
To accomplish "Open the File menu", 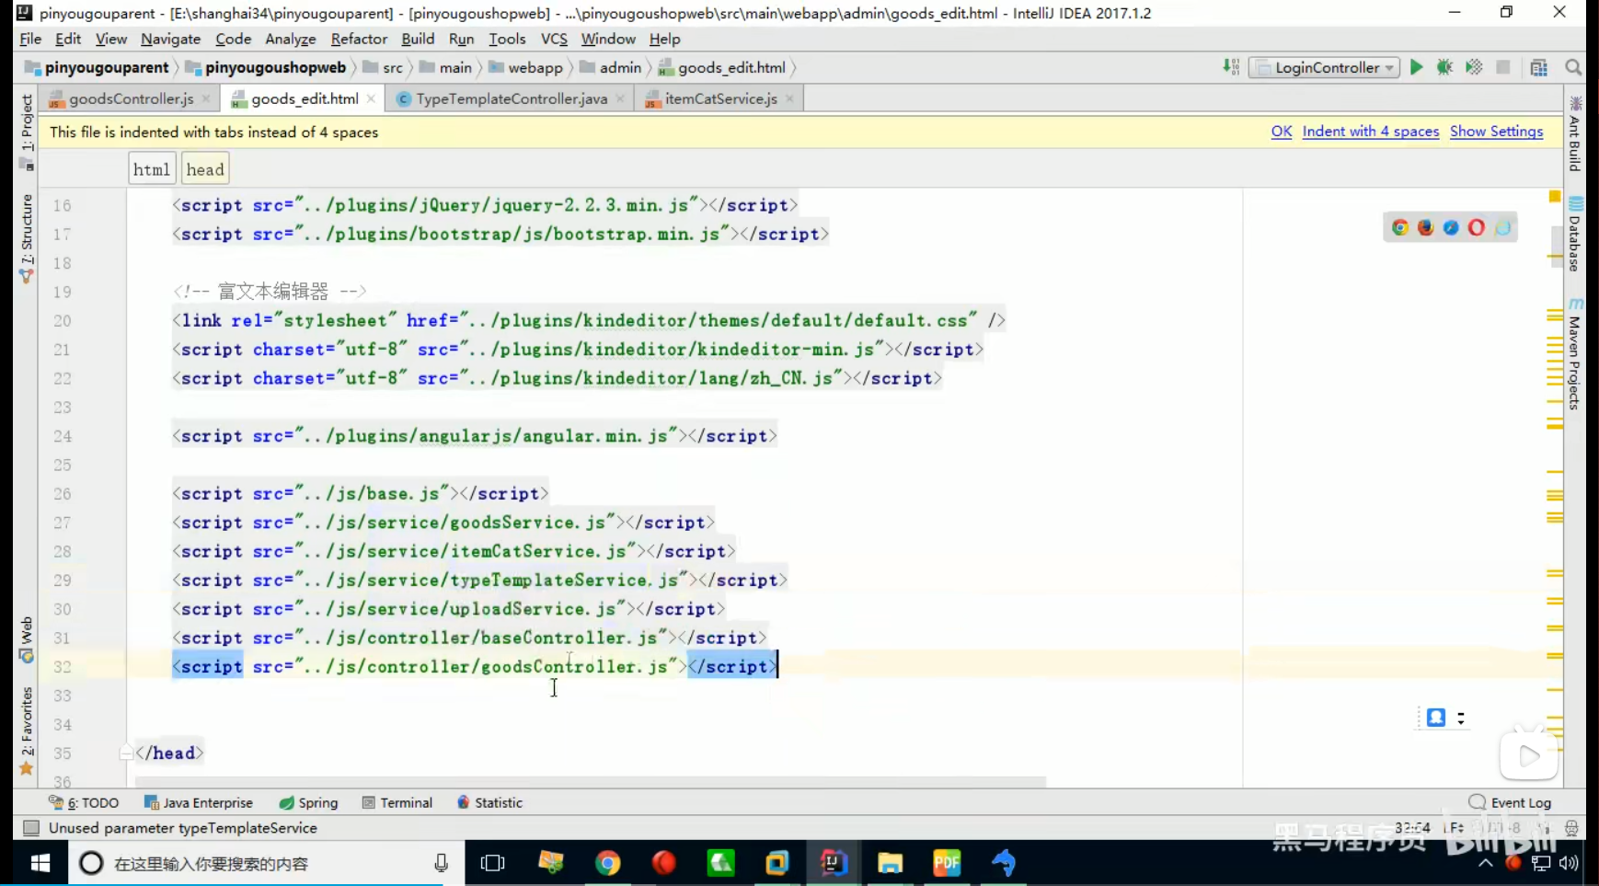I will click(x=30, y=39).
